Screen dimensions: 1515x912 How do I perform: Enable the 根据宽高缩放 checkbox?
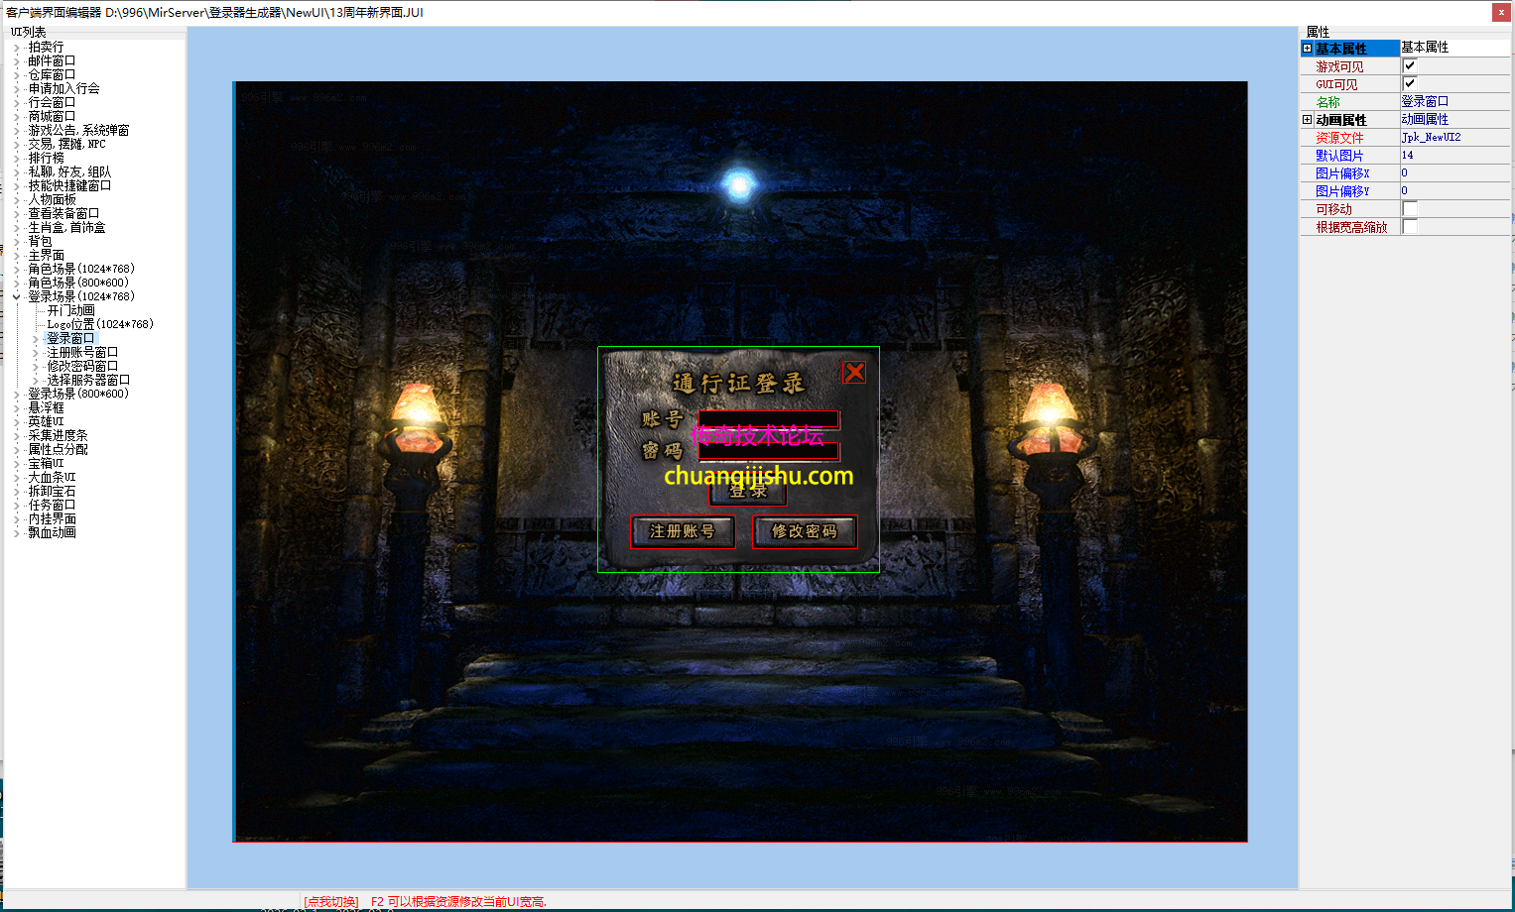pos(1410,226)
